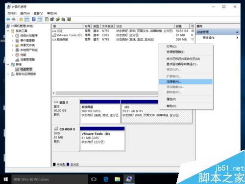Open the Windows Start button
Viewport: 245px width, 184px height.
(6, 179)
